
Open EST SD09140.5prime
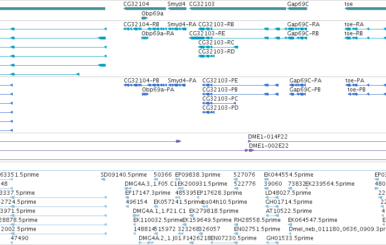coord(123,175)
